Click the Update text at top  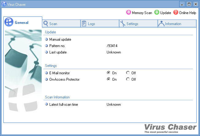165,13
